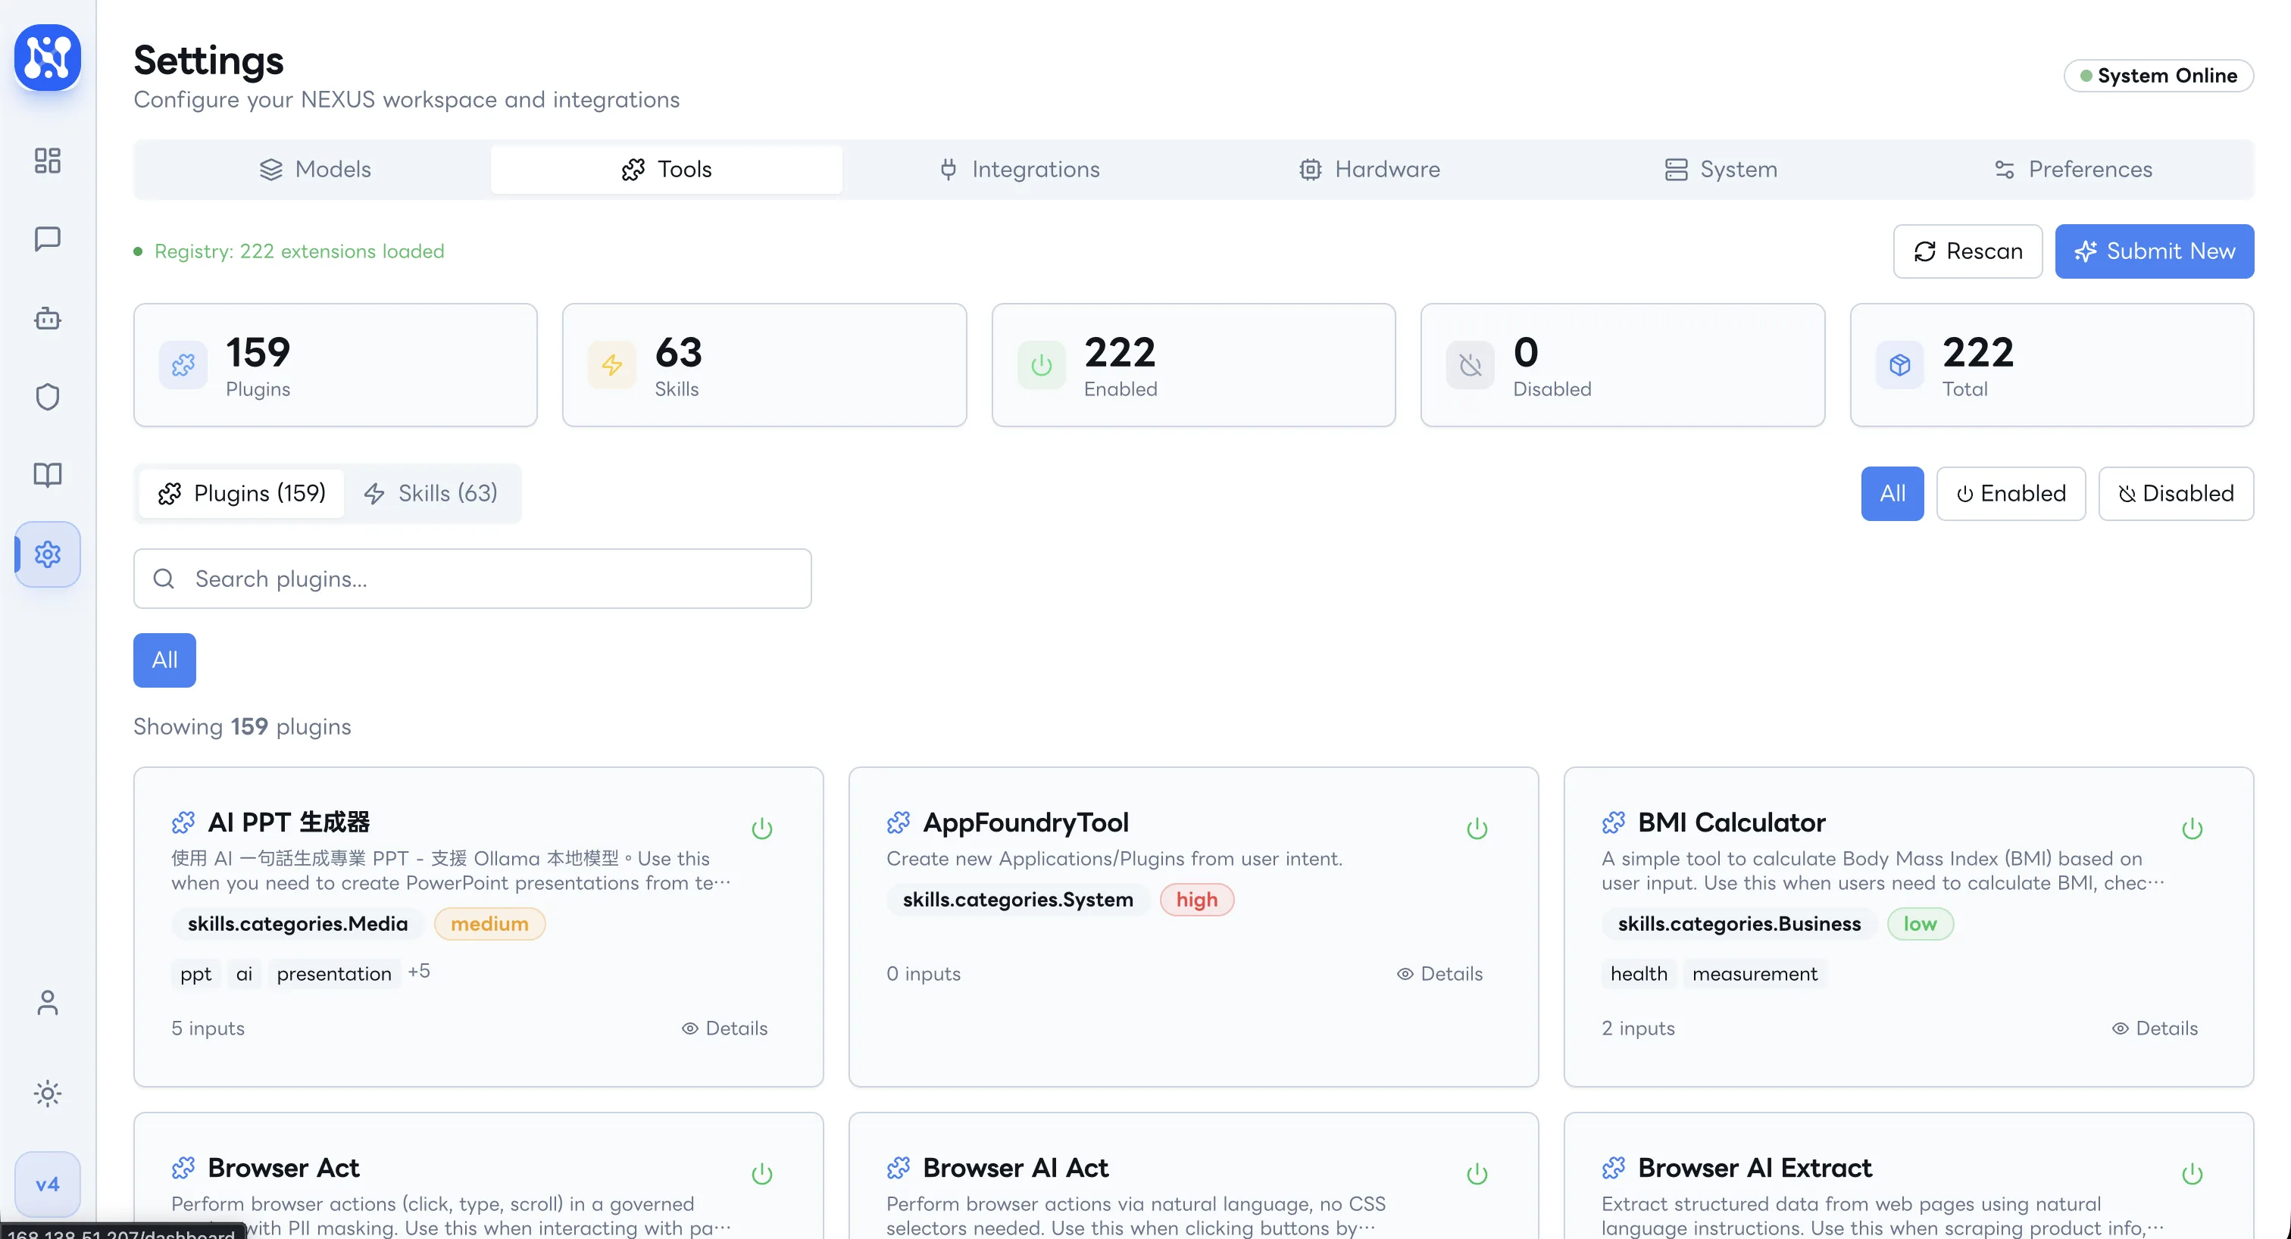Switch to the Integrations tab
Viewport: 2291px width, 1239px height.
pyautogui.click(x=1019, y=169)
